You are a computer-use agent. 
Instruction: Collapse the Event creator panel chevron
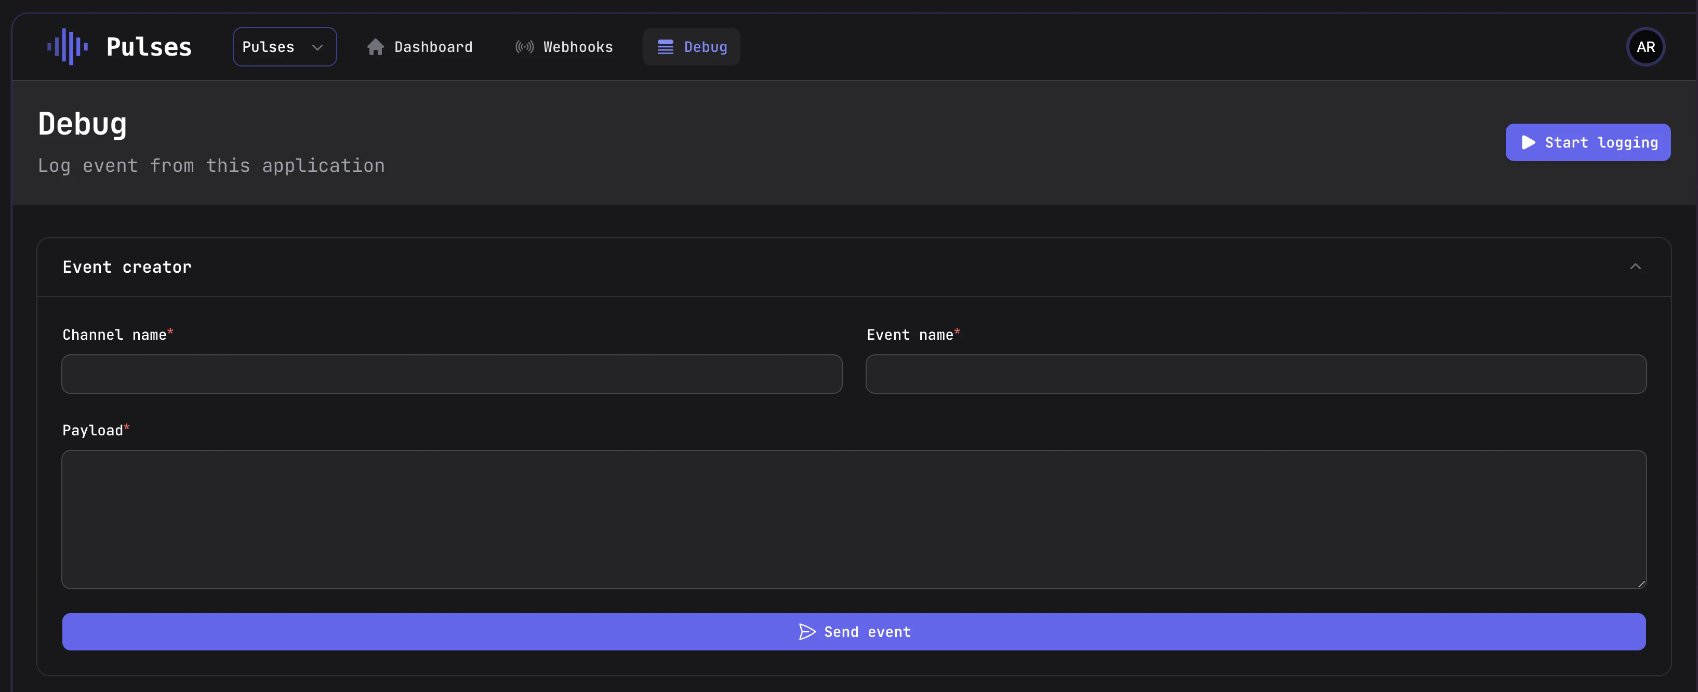[1635, 267]
